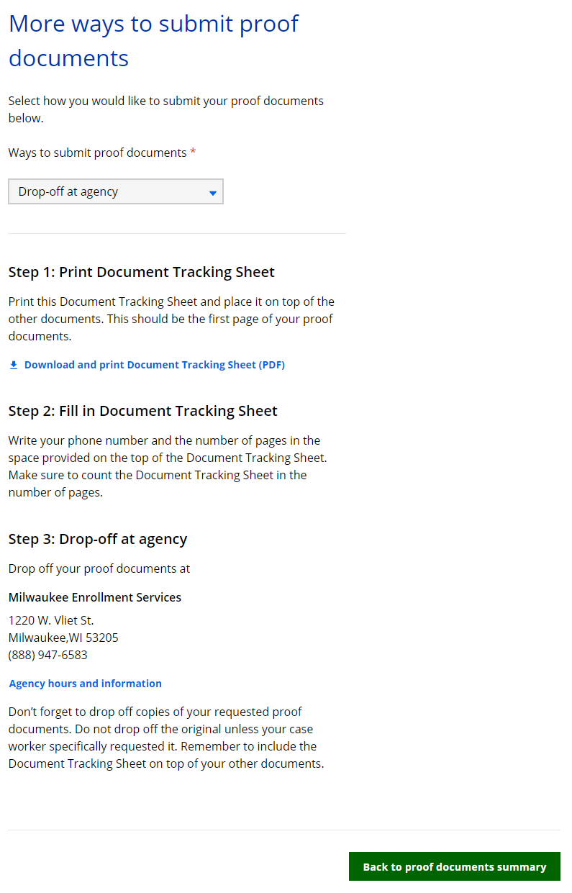Click the "Don't forget to drop off copies" reminder

click(x=165, y=738)
